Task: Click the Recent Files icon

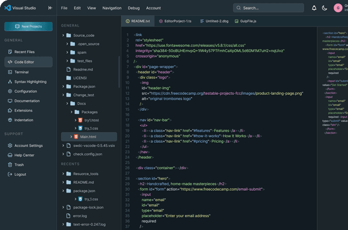Action: point(10,52)
